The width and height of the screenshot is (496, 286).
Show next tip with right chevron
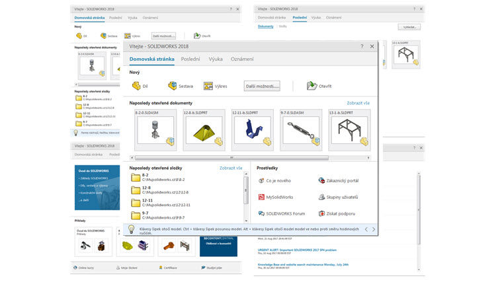click(374, 229)
